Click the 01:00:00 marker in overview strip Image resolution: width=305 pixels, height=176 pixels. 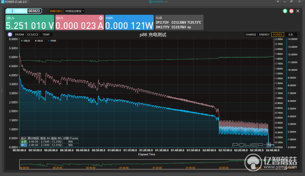(124, 167)
